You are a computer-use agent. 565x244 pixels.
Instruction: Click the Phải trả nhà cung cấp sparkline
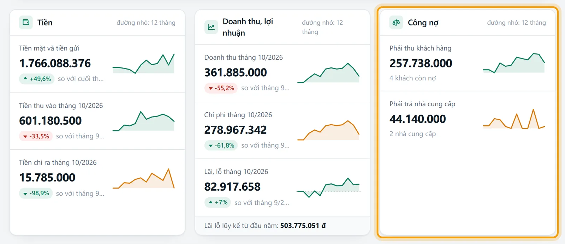click(514, 119)
